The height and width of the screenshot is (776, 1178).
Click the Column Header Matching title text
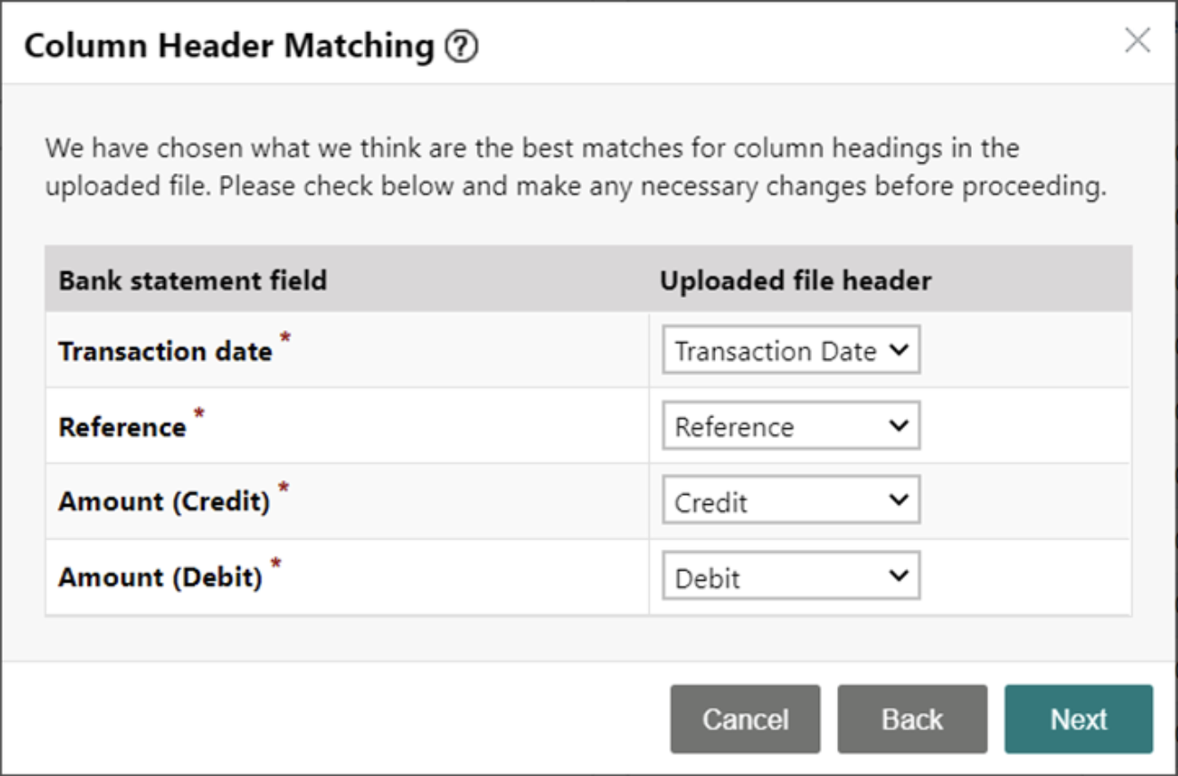(x=229, y=46)
